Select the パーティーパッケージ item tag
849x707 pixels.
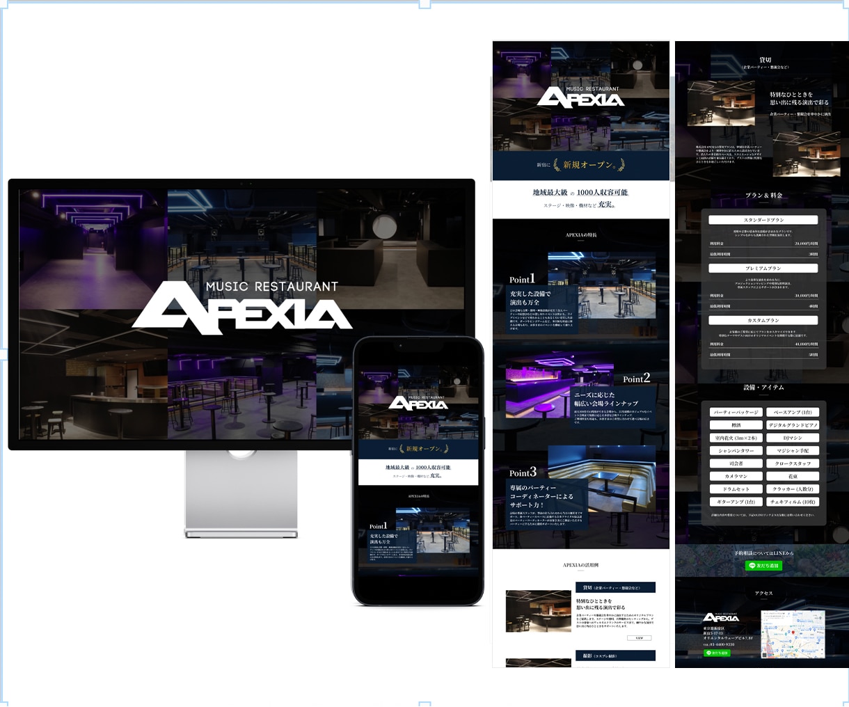(x=736, y=412)
